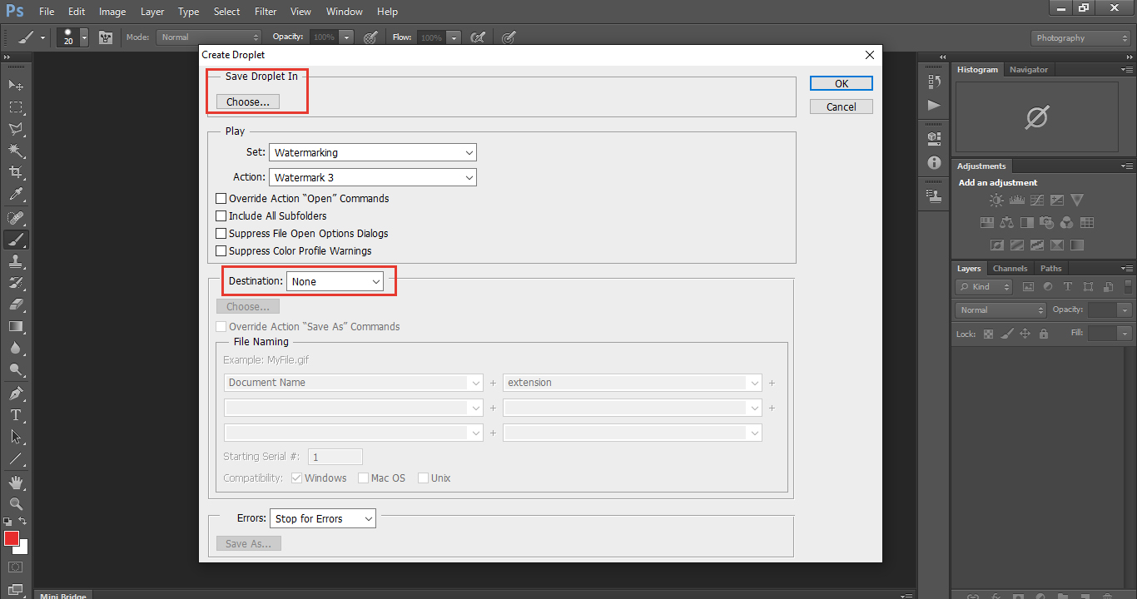1137x599 pixels.
Task: Enable Override Action "Open" Commands
Action: tap(221, 199)
